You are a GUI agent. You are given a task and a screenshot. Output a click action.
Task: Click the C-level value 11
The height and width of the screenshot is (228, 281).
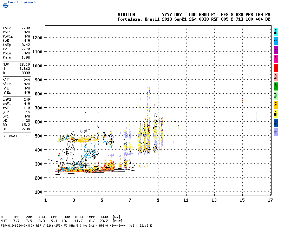tap(28, 136)
